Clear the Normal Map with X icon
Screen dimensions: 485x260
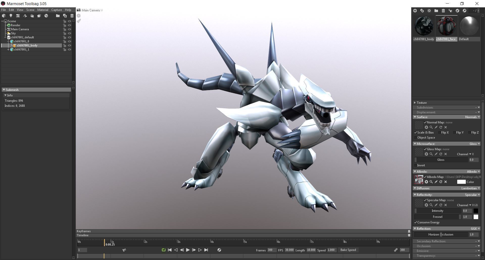pos(446,127)
